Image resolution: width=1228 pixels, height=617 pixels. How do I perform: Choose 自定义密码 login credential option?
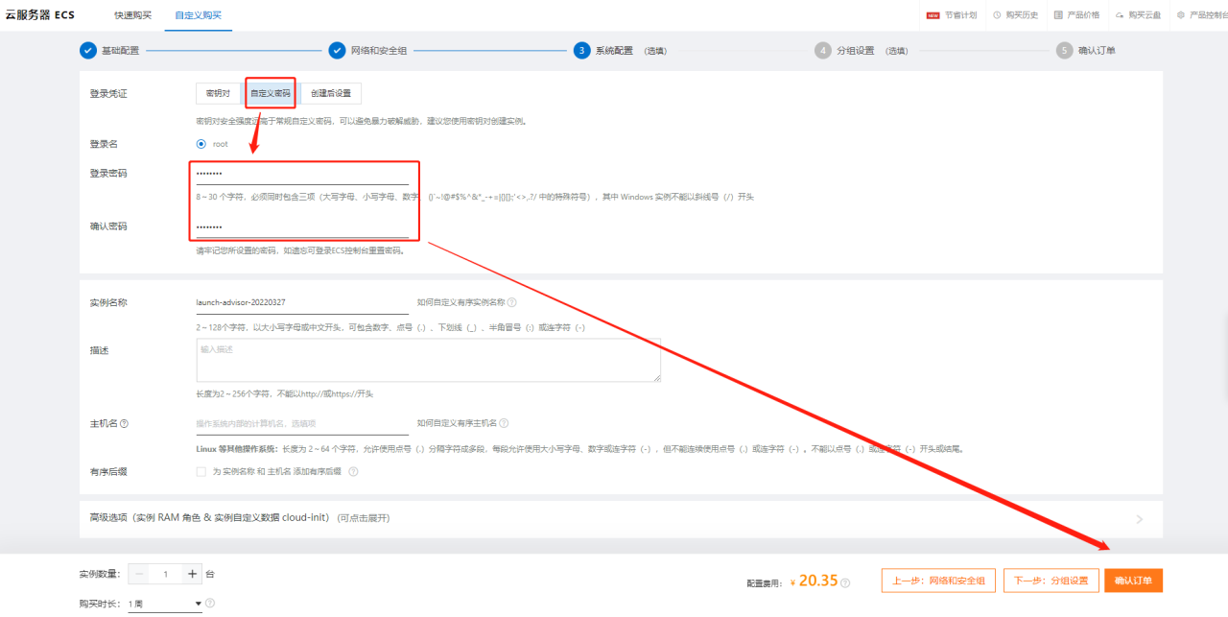tap(271, 94)
